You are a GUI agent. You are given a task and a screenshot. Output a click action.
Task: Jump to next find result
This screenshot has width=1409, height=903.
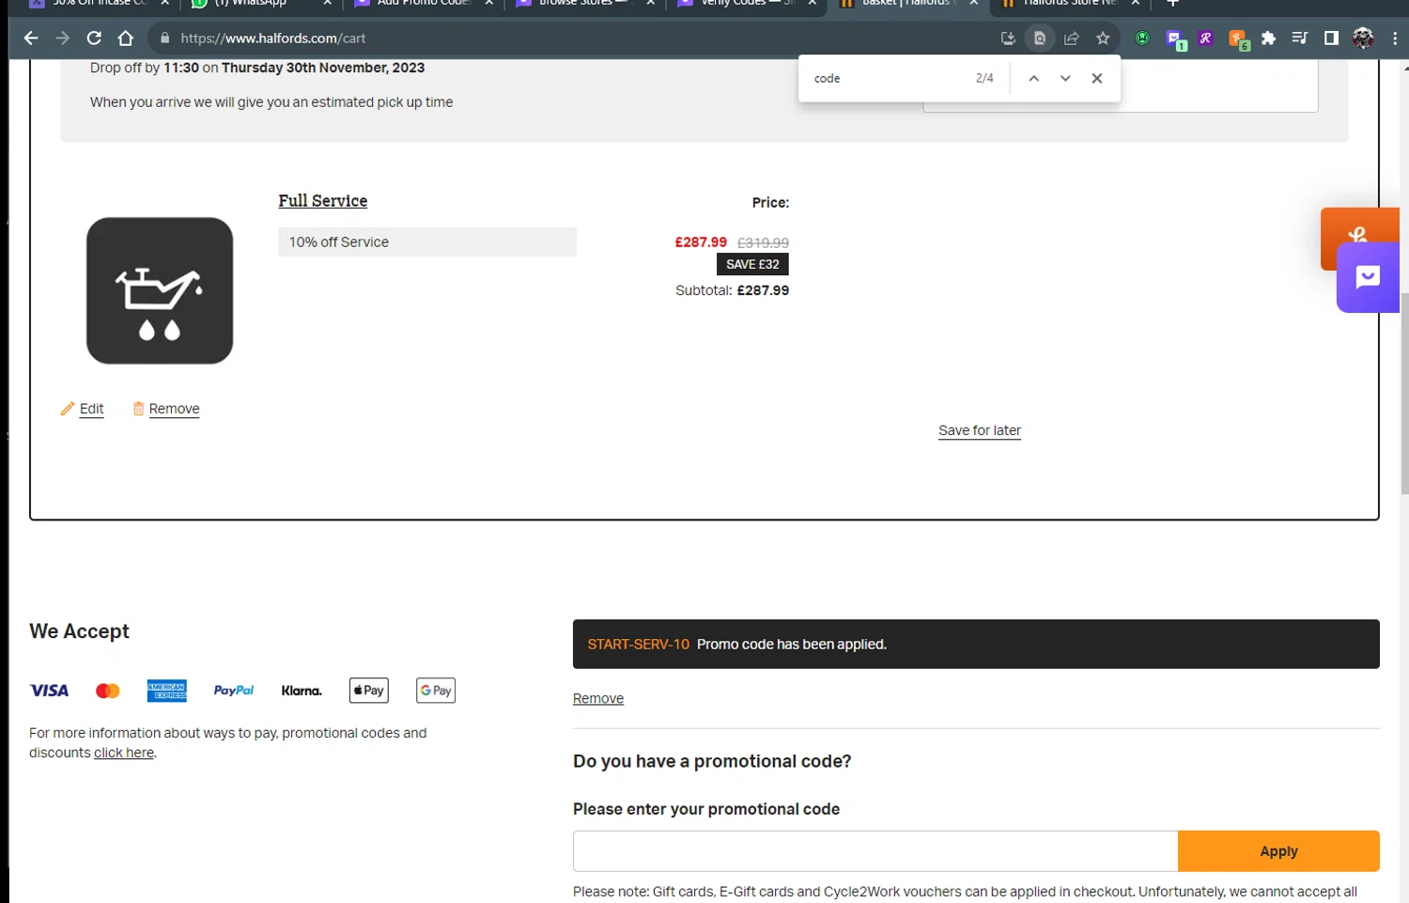pyautogui.click(x=1065, y=79)
